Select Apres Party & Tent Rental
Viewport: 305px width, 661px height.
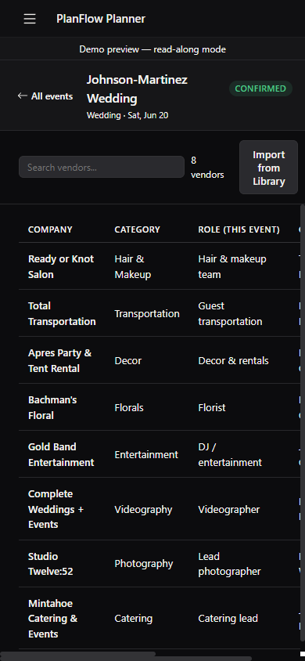coord(59,360)
